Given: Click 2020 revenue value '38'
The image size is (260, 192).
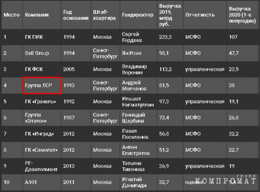Looking at the screenshot, I should tap(232, 85).
